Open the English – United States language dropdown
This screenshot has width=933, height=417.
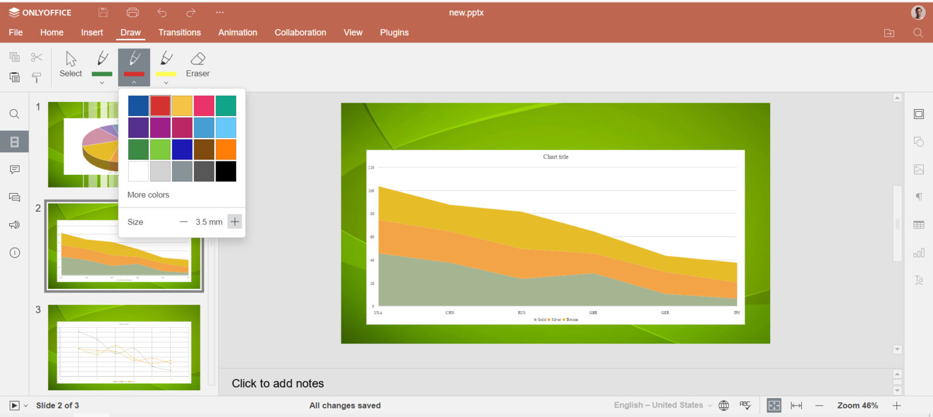coord(663,405)
